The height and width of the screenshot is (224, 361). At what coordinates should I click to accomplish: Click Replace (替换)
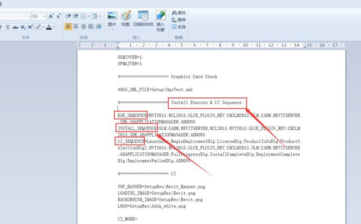click(179, 20)
